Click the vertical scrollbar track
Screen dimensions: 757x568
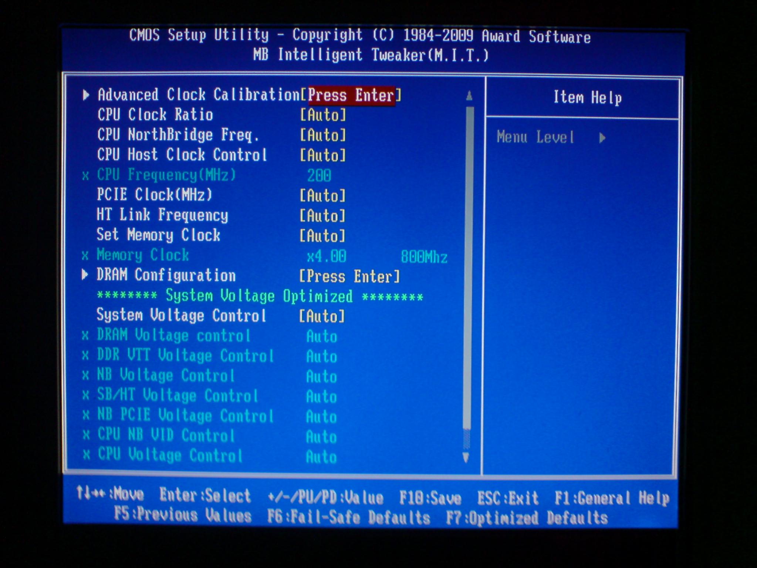click(x=469, y=259)
